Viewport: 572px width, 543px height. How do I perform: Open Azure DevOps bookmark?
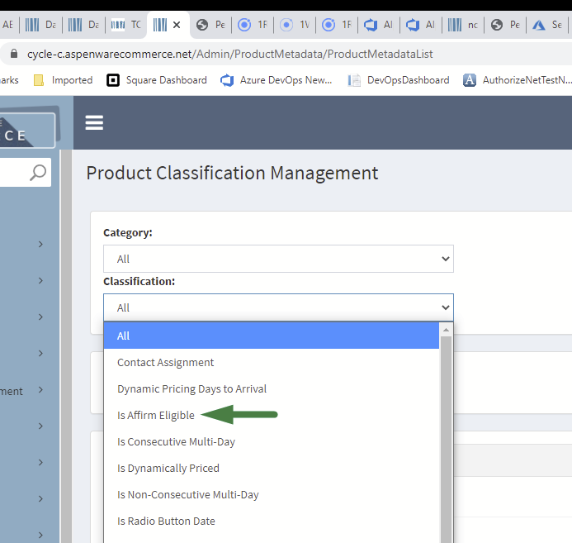coord(277,80)
